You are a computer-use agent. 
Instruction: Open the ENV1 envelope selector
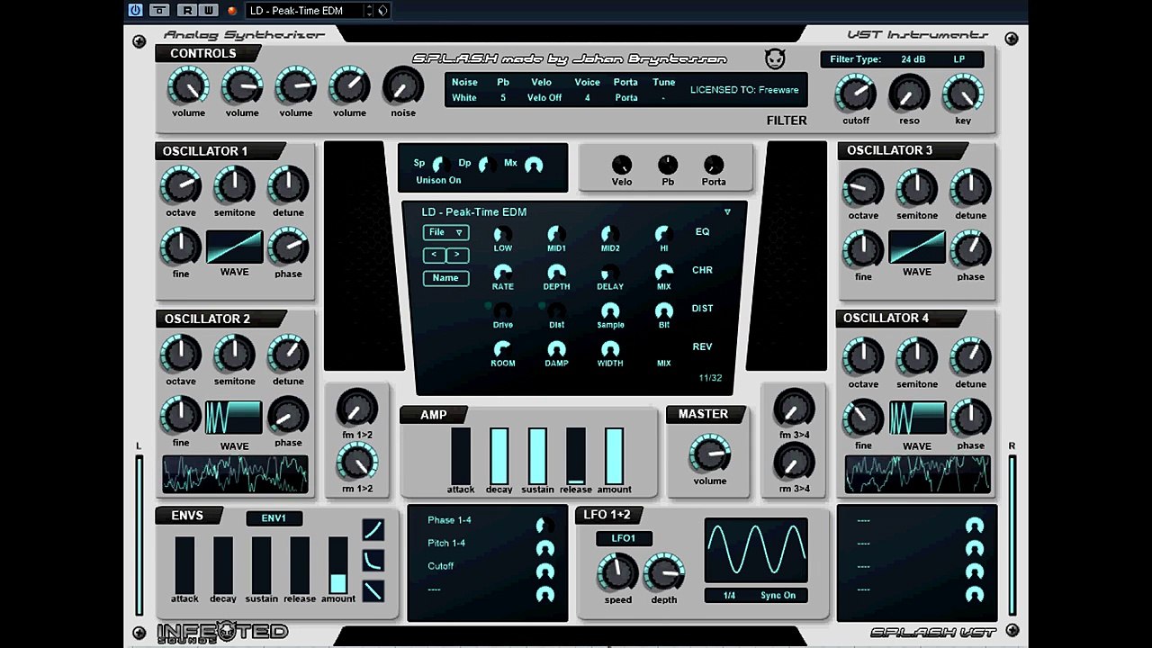(274, 518)
